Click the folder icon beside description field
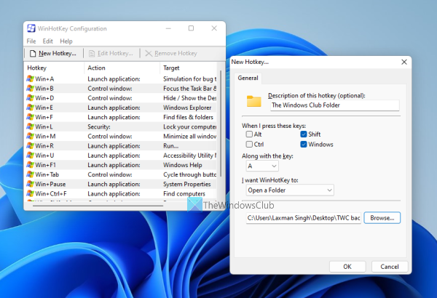Viewport: 437px width, 298px height. coord(254,101)
